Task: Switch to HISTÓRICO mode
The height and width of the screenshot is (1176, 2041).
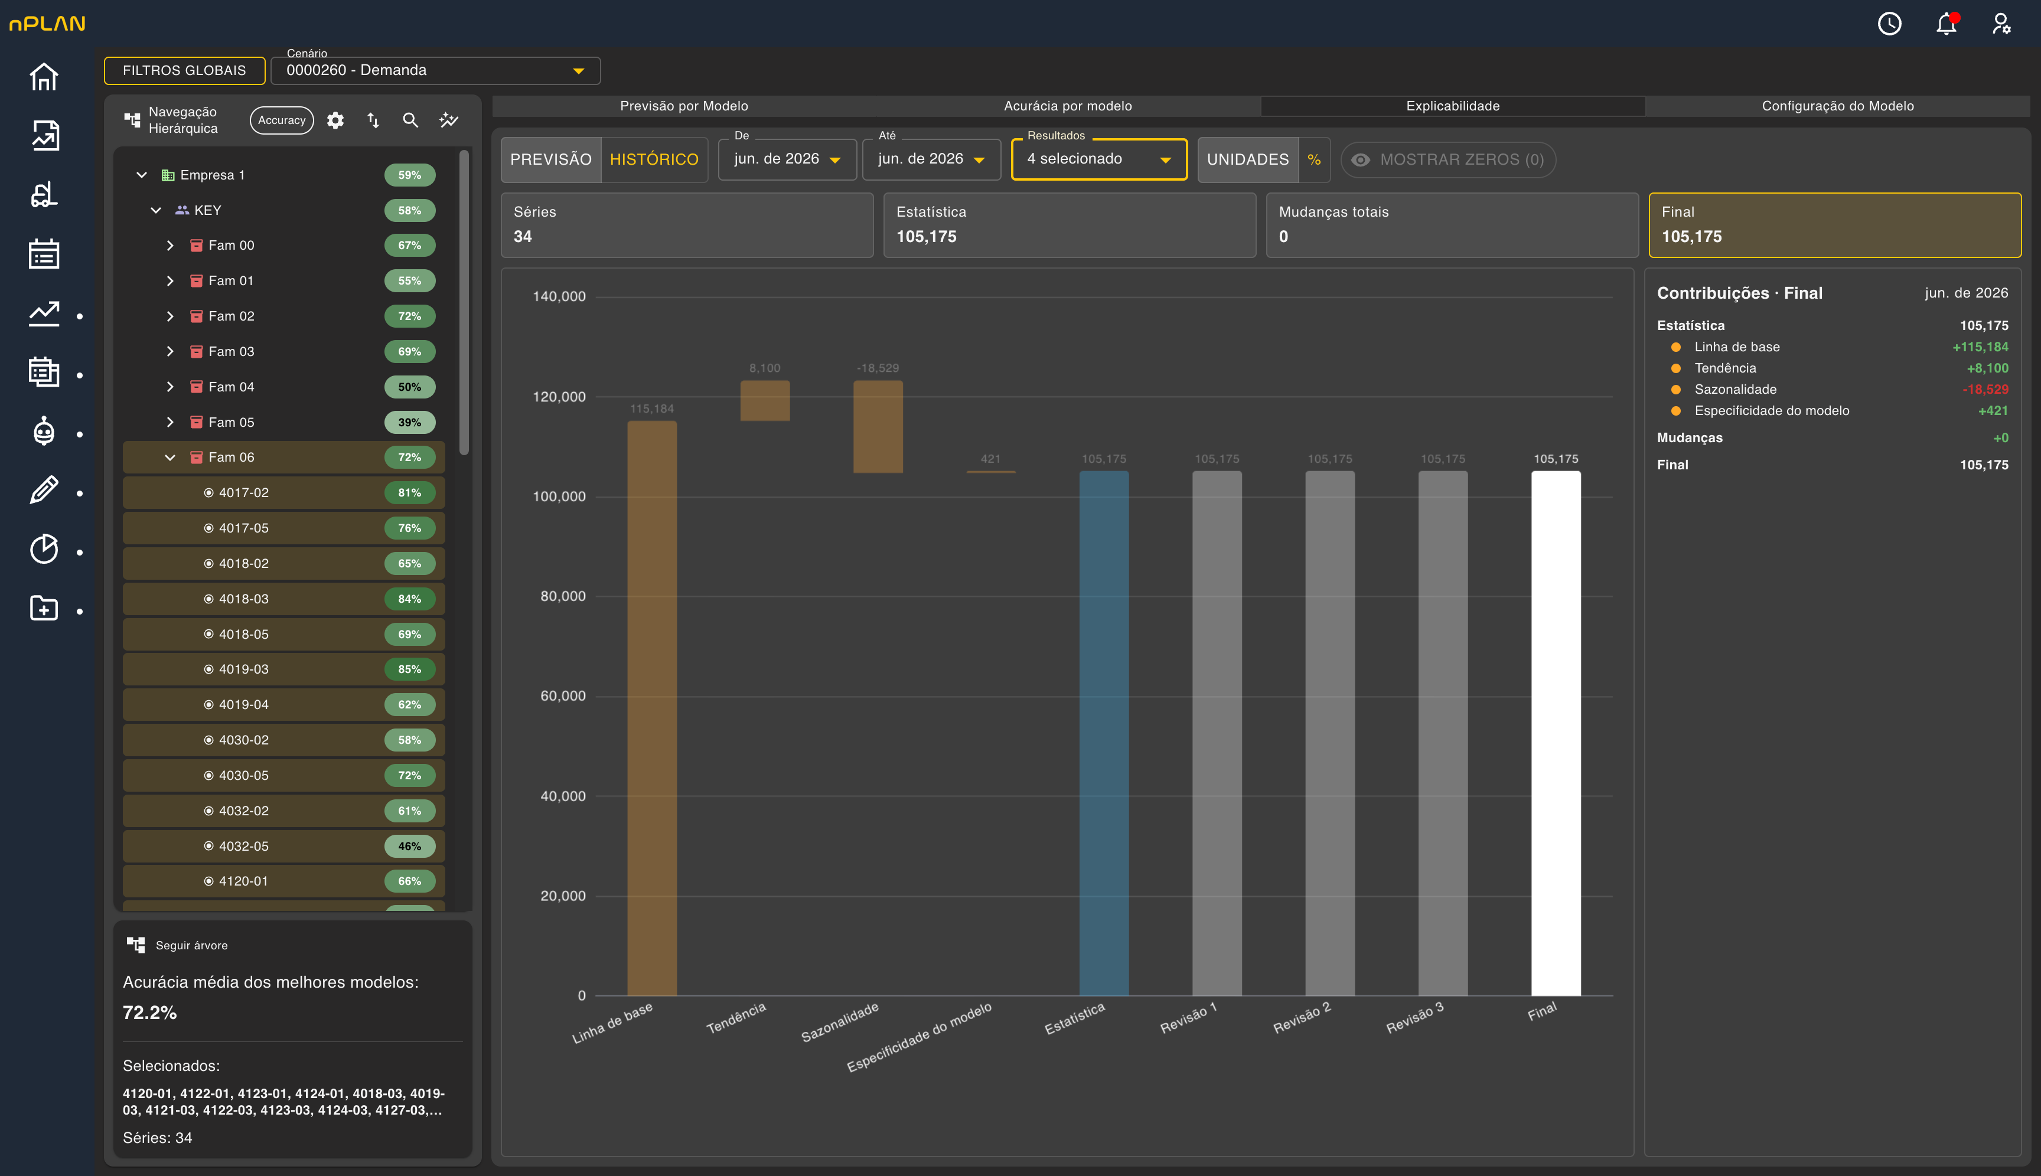Action: (654, 159)
